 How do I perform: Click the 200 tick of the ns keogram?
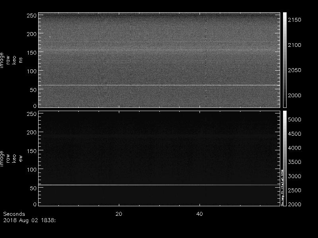[31, 34]
